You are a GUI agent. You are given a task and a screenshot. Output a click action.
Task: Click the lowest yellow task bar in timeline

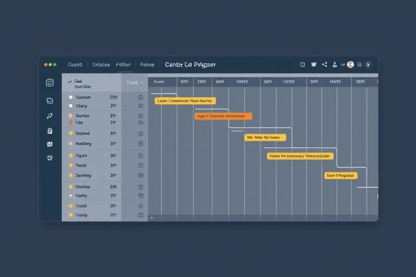tap(341, 175)
